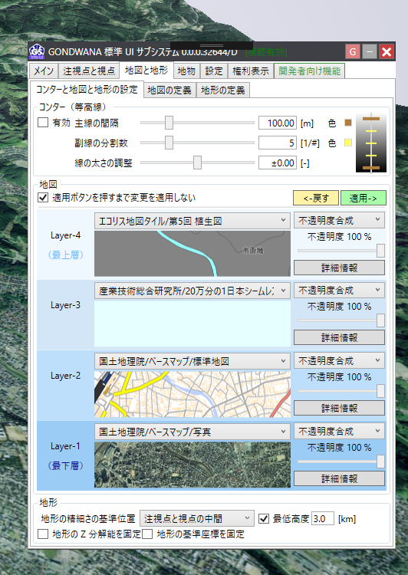
Task: Open Layer-4 不透明度合成 blend dropdown
Action: pyautogui.click(x=339, y=220)
